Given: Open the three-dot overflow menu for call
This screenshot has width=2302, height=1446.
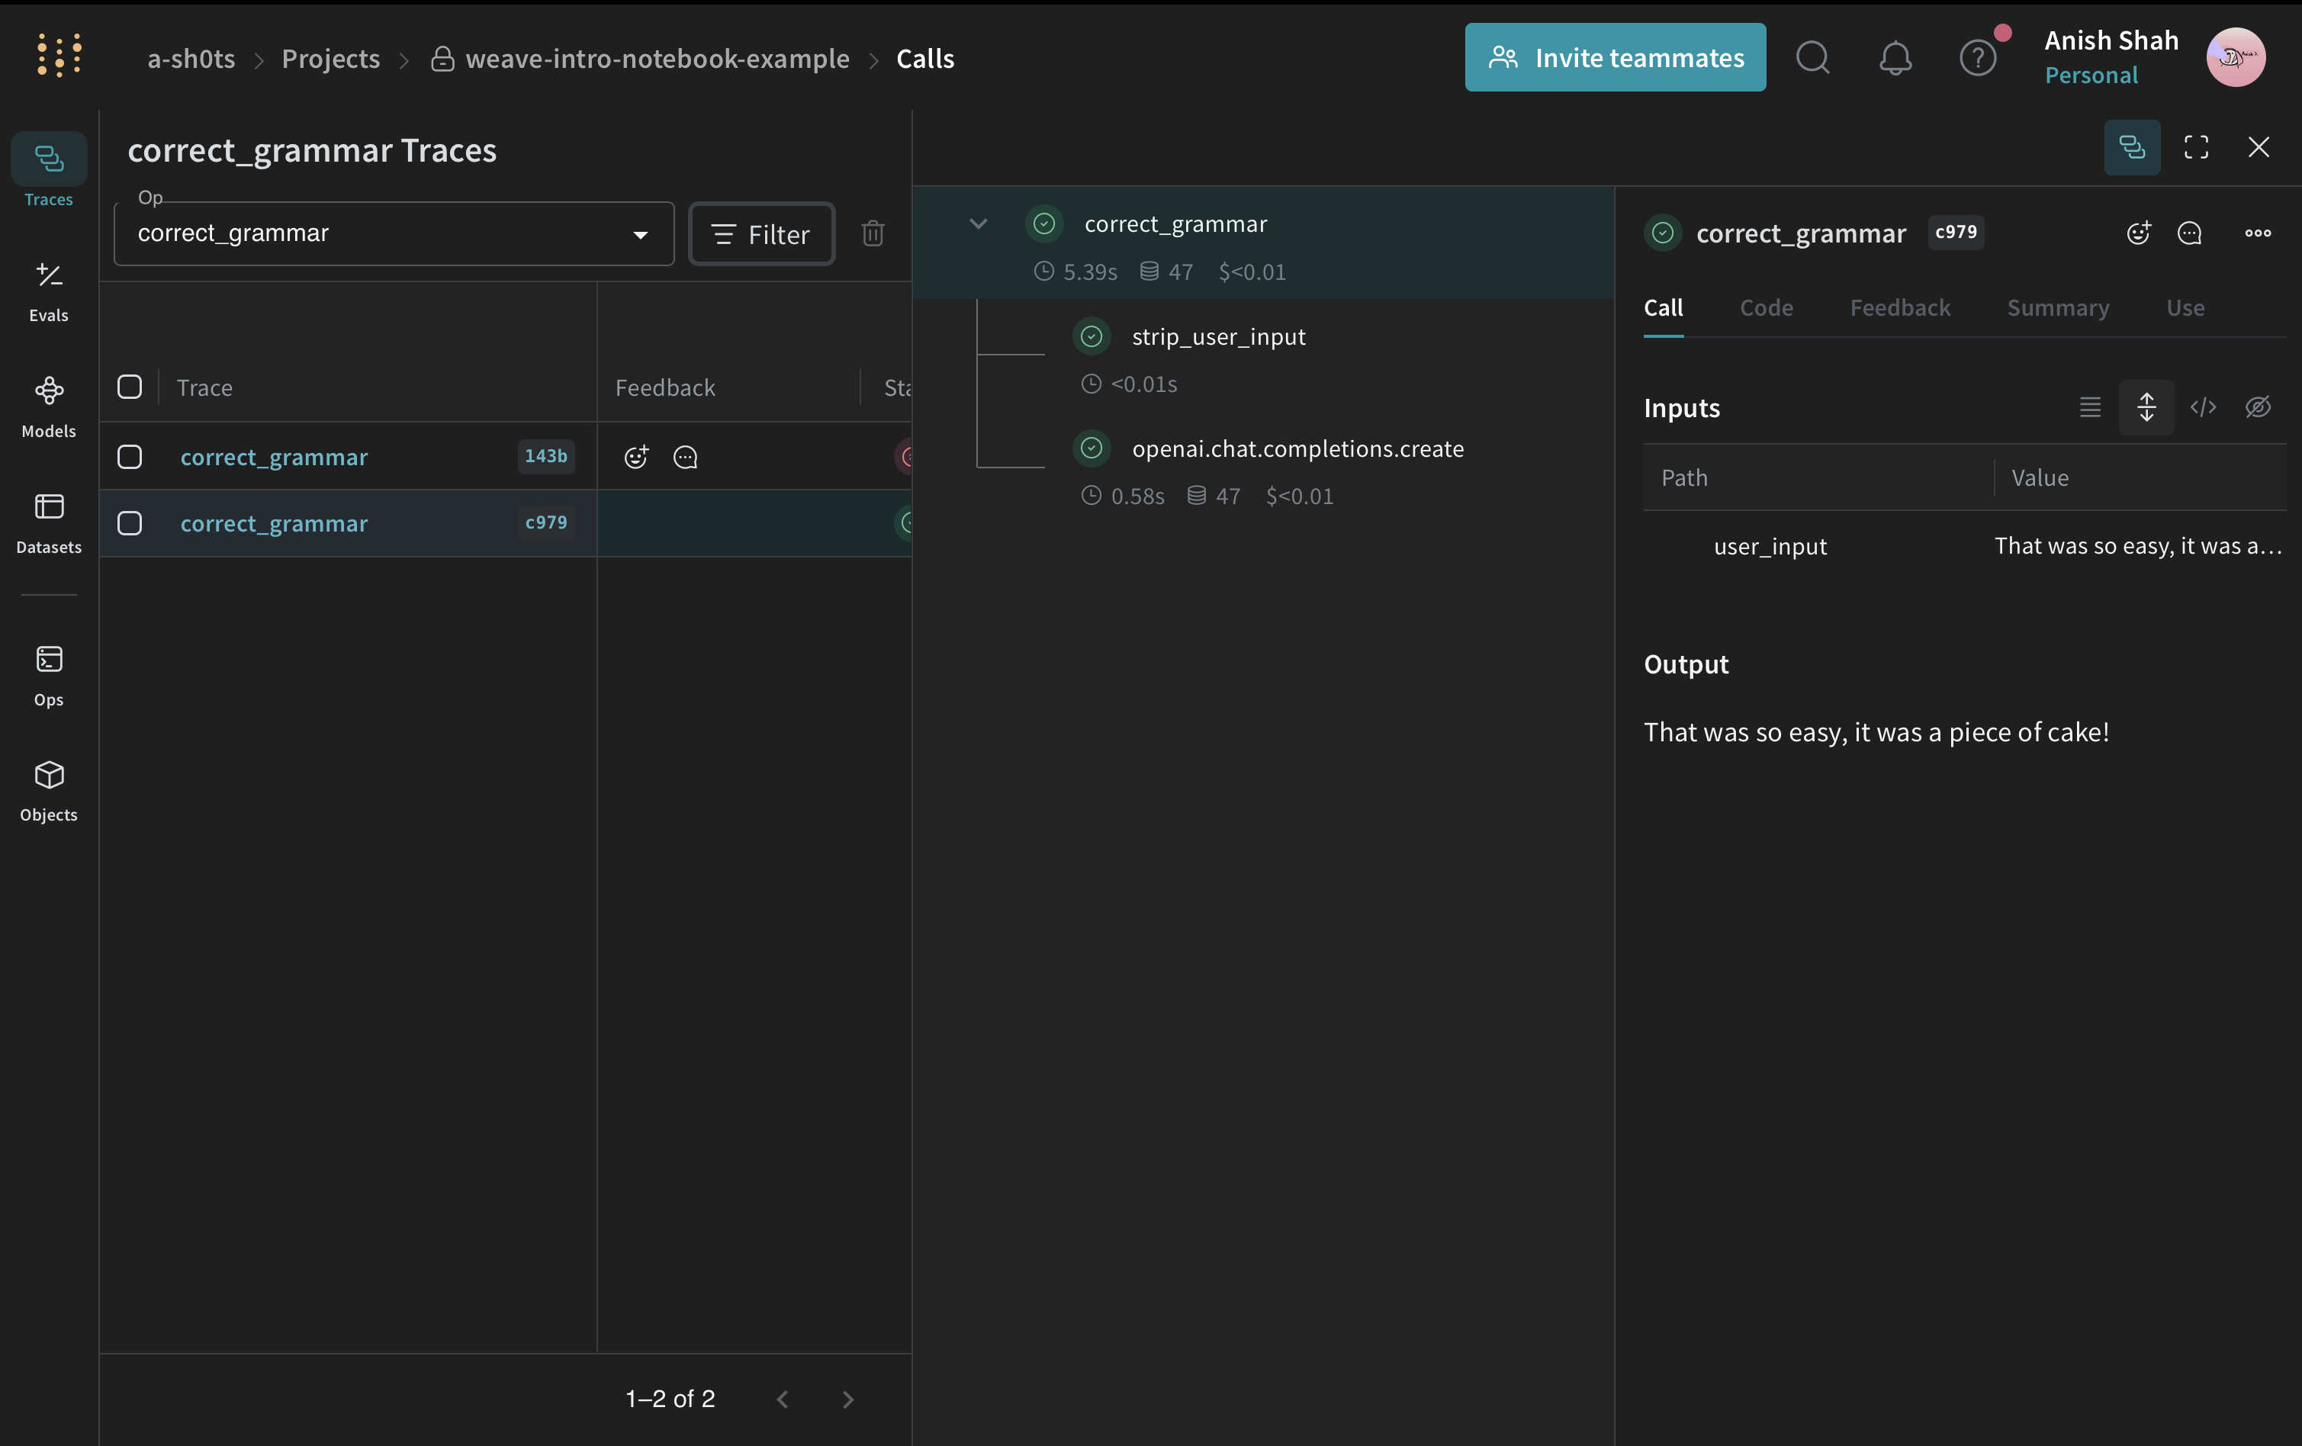Looking at the screenshot, I should coord(2258,233).
